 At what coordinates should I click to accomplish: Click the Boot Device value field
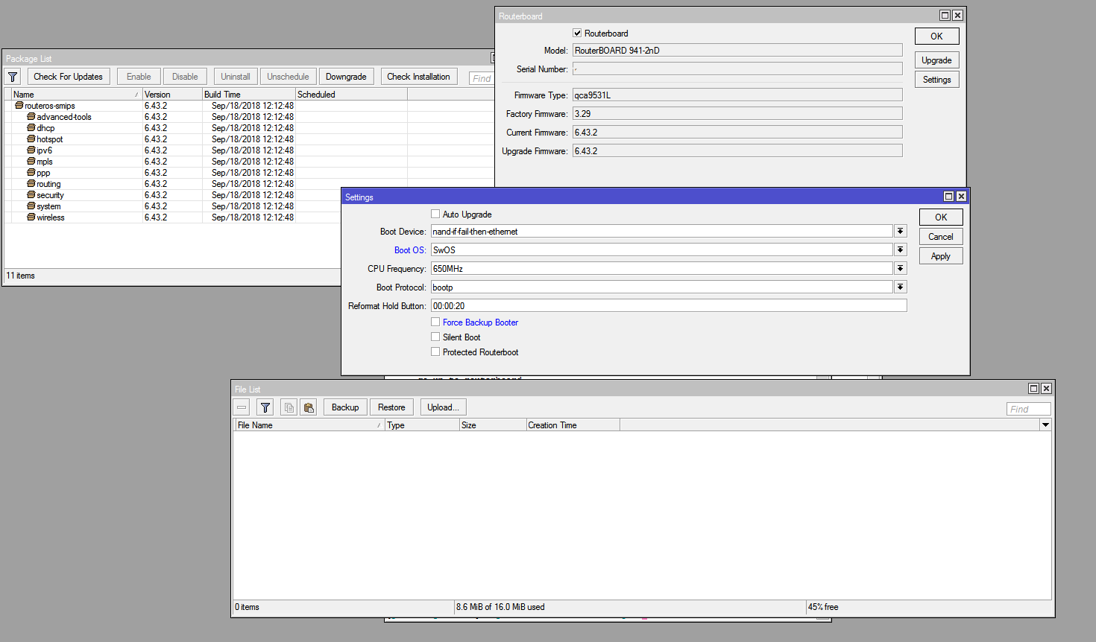click(x=662, y=232)
